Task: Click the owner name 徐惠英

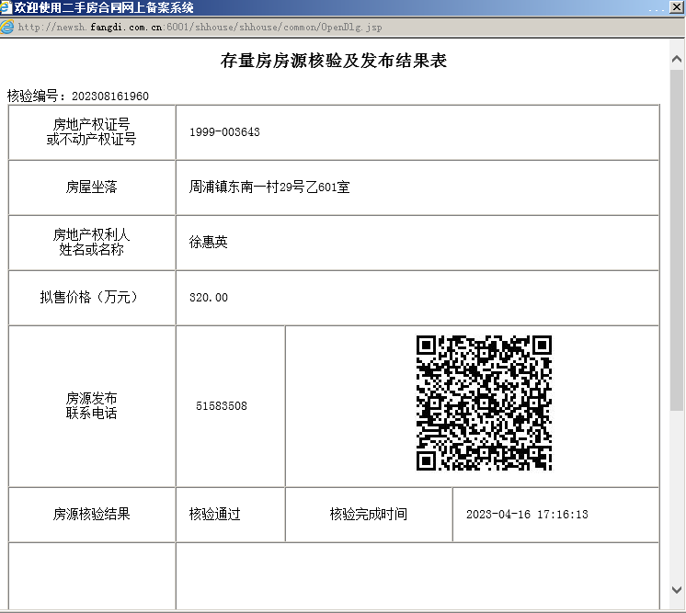Action: point(209,243)
